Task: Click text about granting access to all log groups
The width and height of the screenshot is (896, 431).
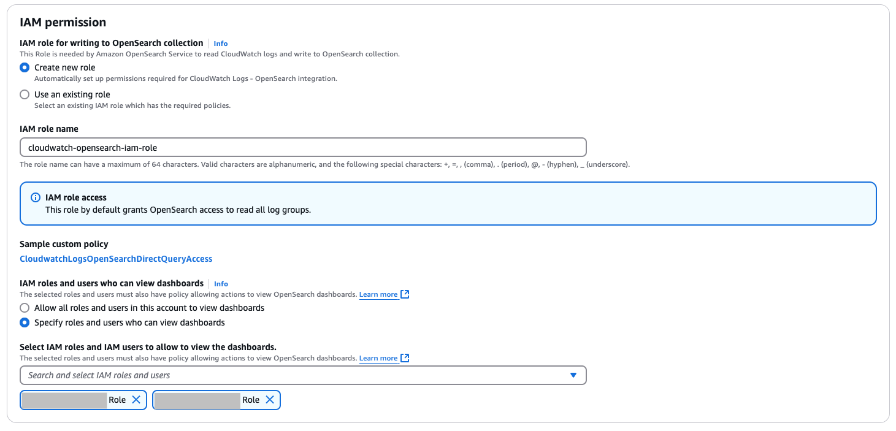Action: (x=178, y=210)
